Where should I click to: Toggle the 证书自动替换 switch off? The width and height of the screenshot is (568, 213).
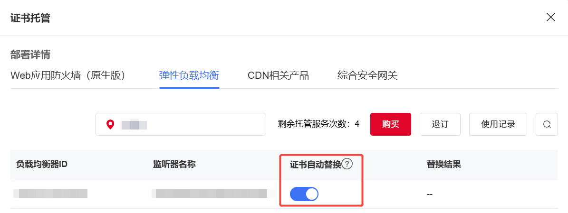coord(304,194)
